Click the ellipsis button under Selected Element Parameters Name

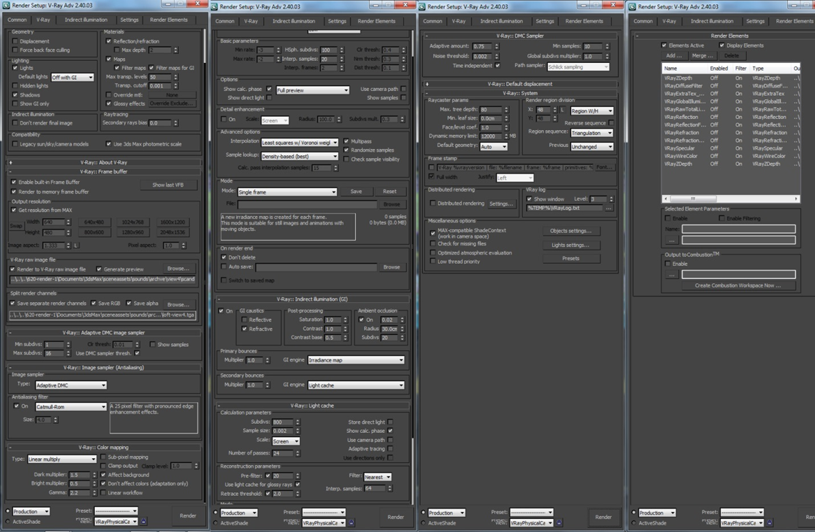click(x=672, y=240)
